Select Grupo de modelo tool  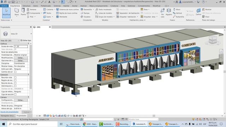[104, 17]
